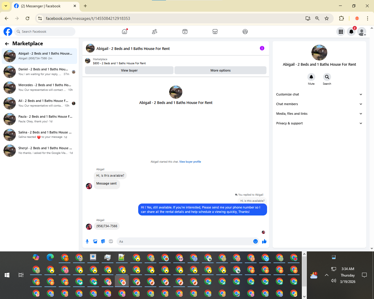Open a new browser tab

coord(85,6)
